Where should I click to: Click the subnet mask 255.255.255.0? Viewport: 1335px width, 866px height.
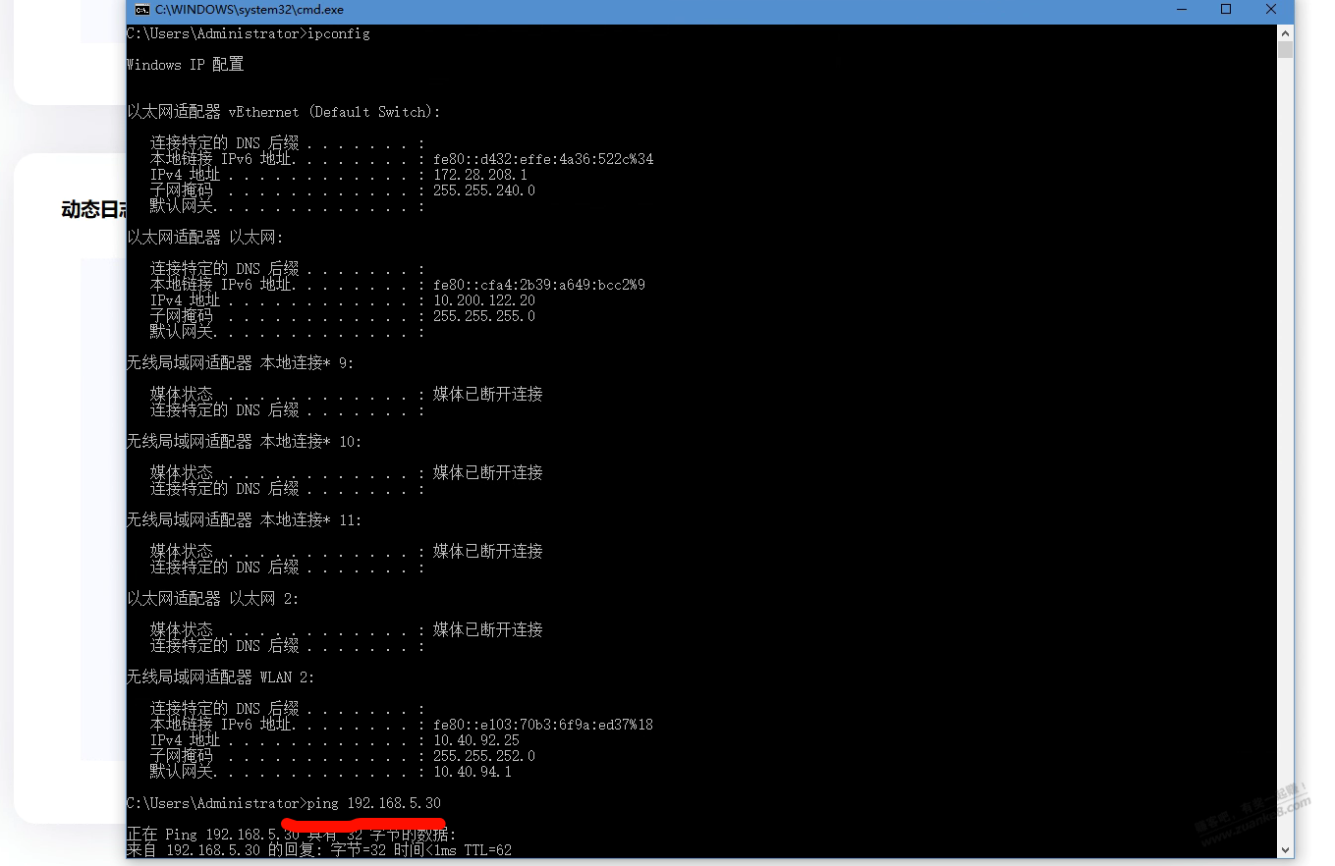(484, 316)
